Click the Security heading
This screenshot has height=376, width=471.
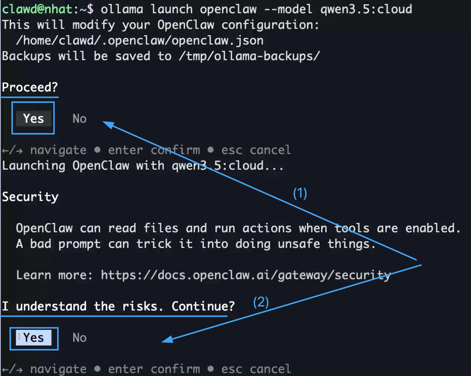pyautogui.click(x=30, y=197)
